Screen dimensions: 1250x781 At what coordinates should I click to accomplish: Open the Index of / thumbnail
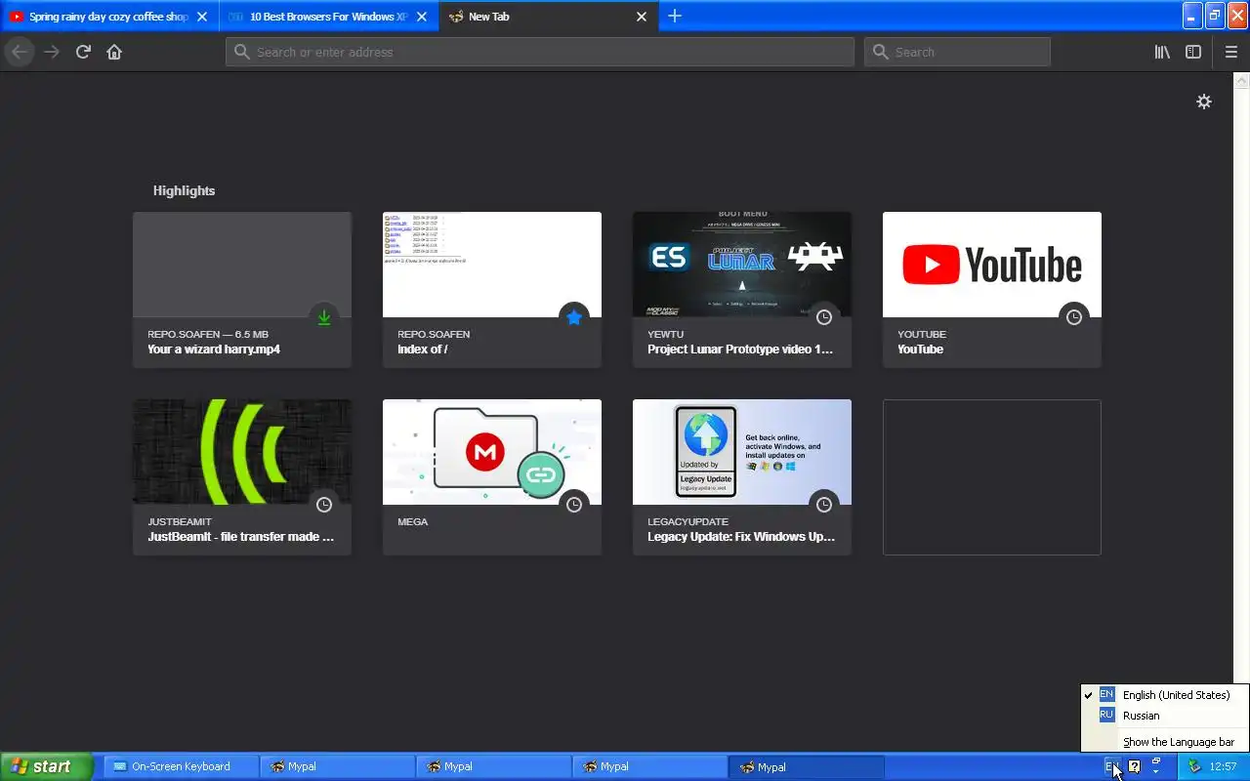click(x=492, y=265)
